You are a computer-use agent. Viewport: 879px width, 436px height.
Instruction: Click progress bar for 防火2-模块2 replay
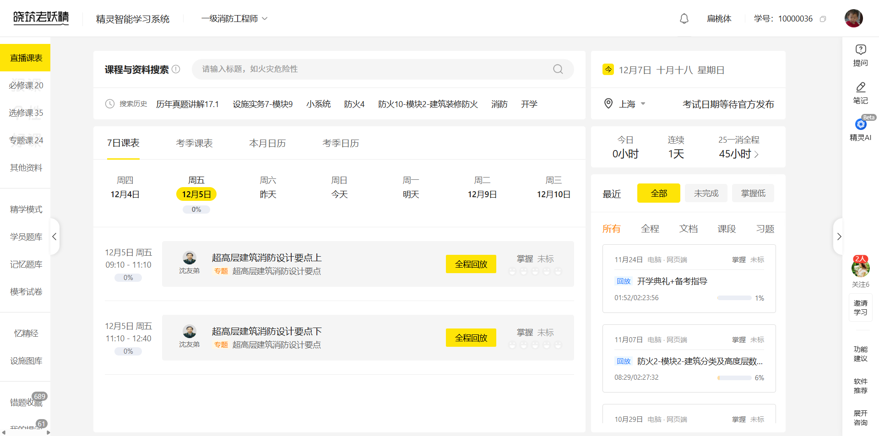[734, 378]
